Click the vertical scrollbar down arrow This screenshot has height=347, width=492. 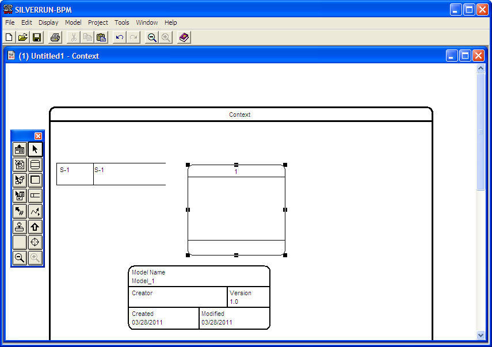[x=481, y=334]
